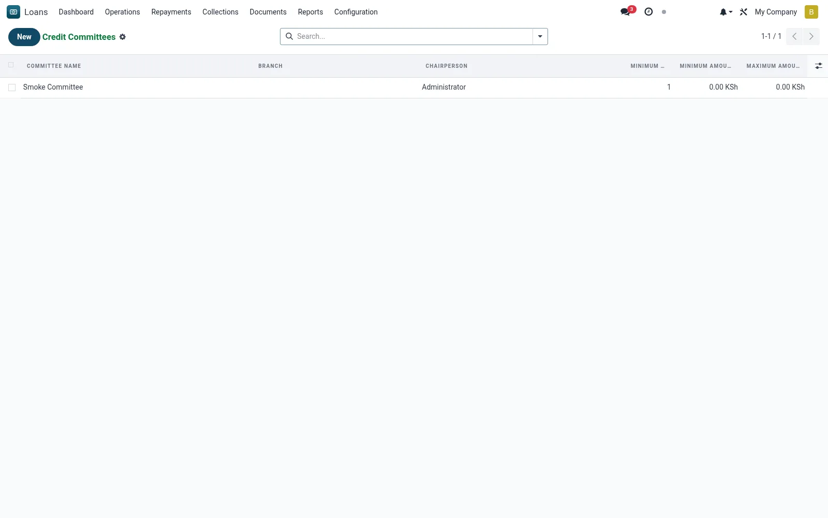
Task: Expand the search filter options dropdown
Action: (540, 36)
